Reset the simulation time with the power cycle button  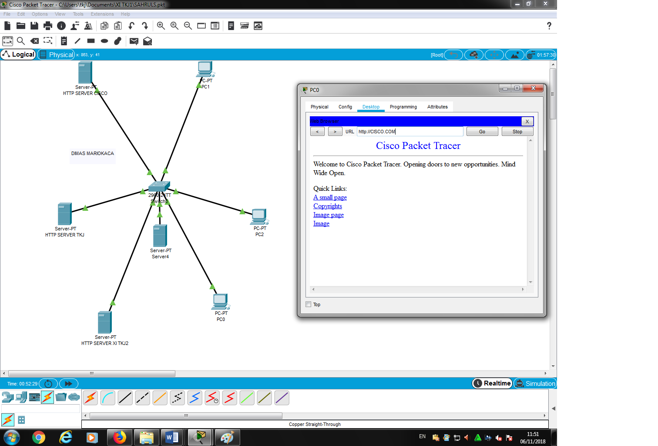click(x=48, y=384)
